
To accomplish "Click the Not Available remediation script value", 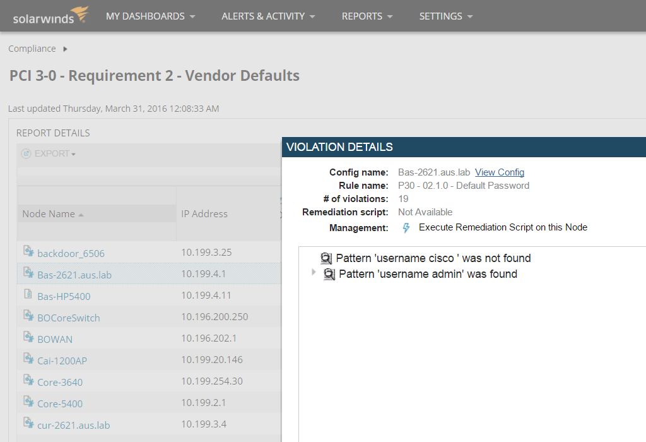I will pyautogui.click(x=425, y=212).
